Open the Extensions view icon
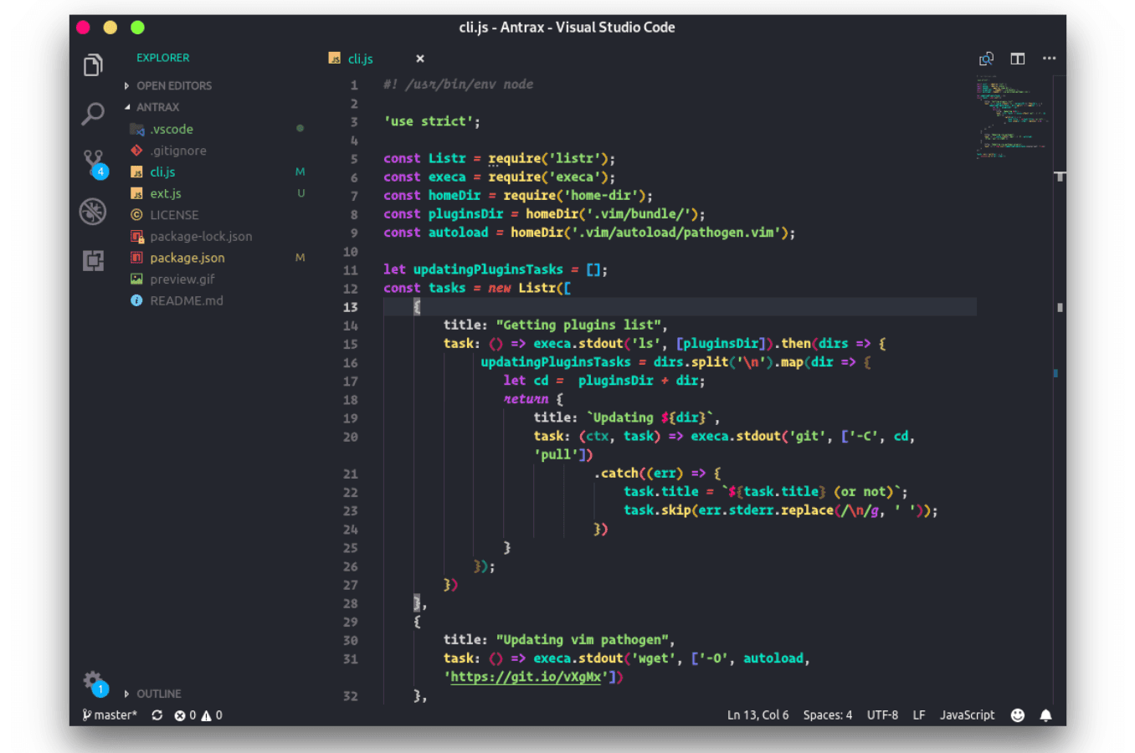Screen dimensions: 1135x753 (93, 260)
